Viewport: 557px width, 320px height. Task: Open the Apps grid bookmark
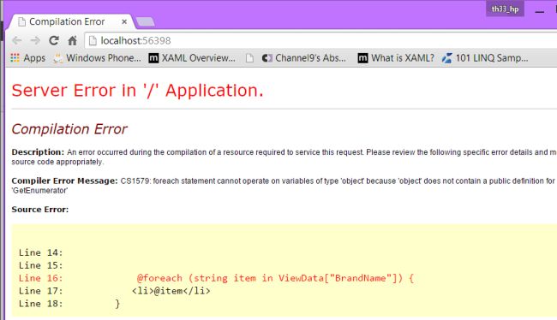tap(28, 58)
